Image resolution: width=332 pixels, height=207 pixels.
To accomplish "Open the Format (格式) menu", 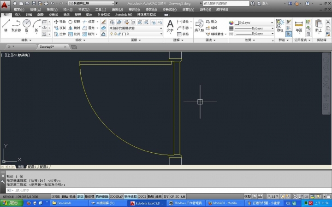I will (x=84, y=10).
